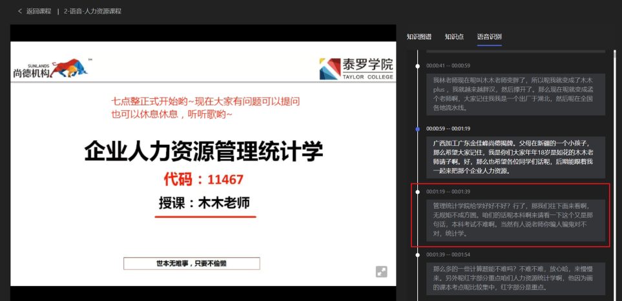This screenshot has height=301, width=622.
Task: Click the course code 代码：11467
Action: (203, 180)
